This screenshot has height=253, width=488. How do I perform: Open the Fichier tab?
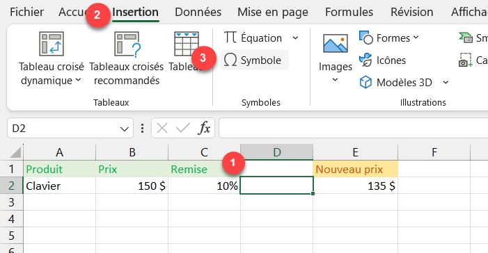[26, 12]
